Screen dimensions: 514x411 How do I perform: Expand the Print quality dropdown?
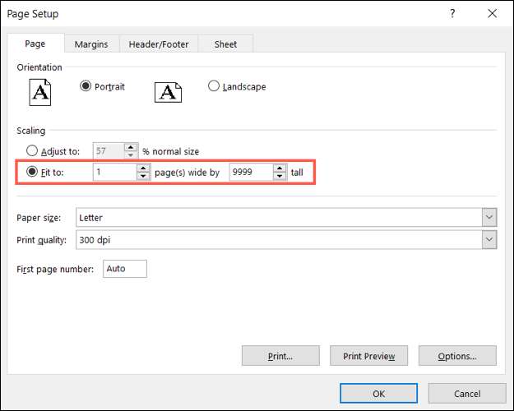(x=489, y=239)
